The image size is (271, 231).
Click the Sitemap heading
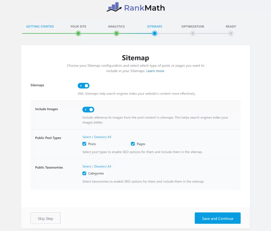135,58
